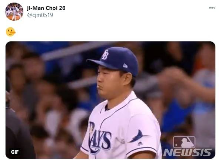
Task: Click the RAYS lettering on the jersey
Action: pyautogui.click(x=100, y=138)
